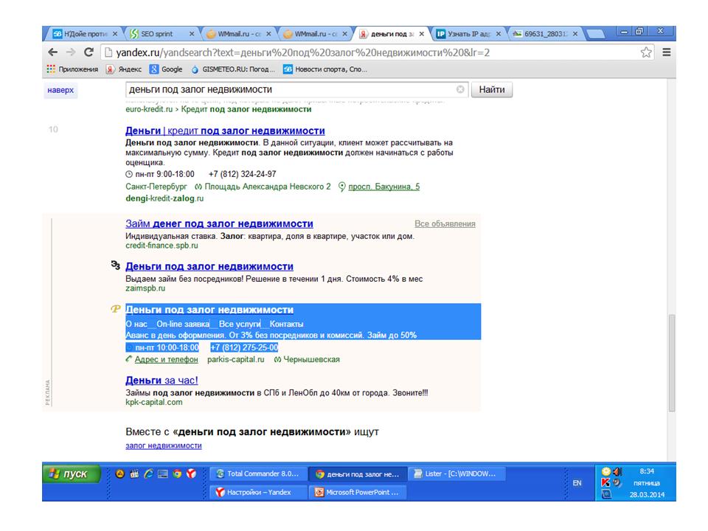Click the credit-finance.spb.ru ad URL
The height and width of the screenshot is (531, 708).
pyautogui.click(x=162, y=246)
